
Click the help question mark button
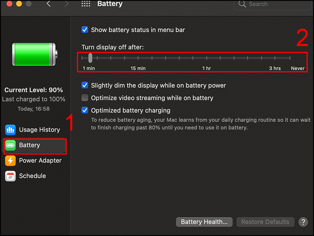pyautogui.click(x=303, y=222)
